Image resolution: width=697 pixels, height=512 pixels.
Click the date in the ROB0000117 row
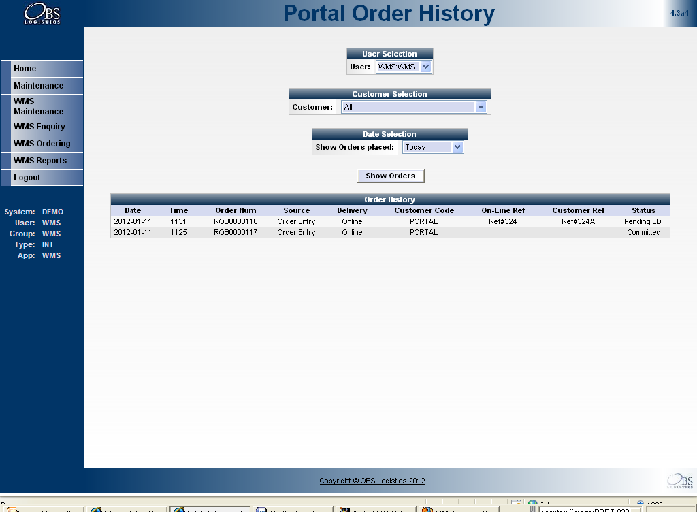pyautogui.click(x=133, y=232)
